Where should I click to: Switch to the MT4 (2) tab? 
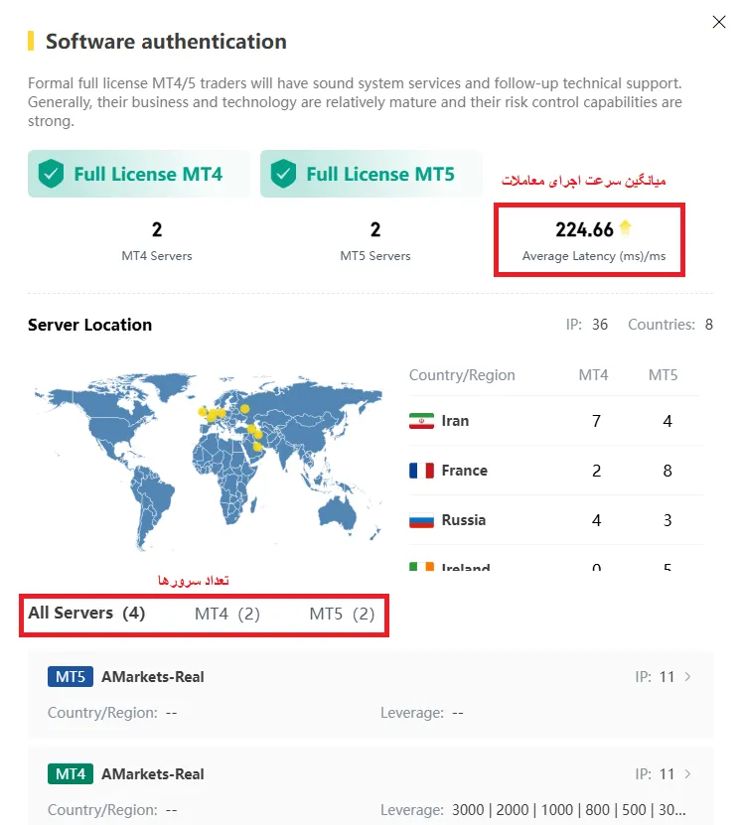226,615
